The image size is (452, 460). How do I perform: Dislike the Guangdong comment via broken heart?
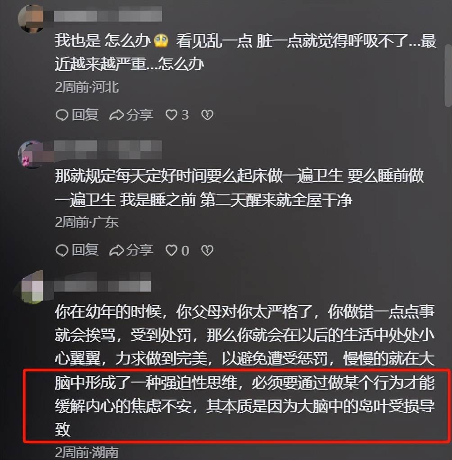click(207, 250)
